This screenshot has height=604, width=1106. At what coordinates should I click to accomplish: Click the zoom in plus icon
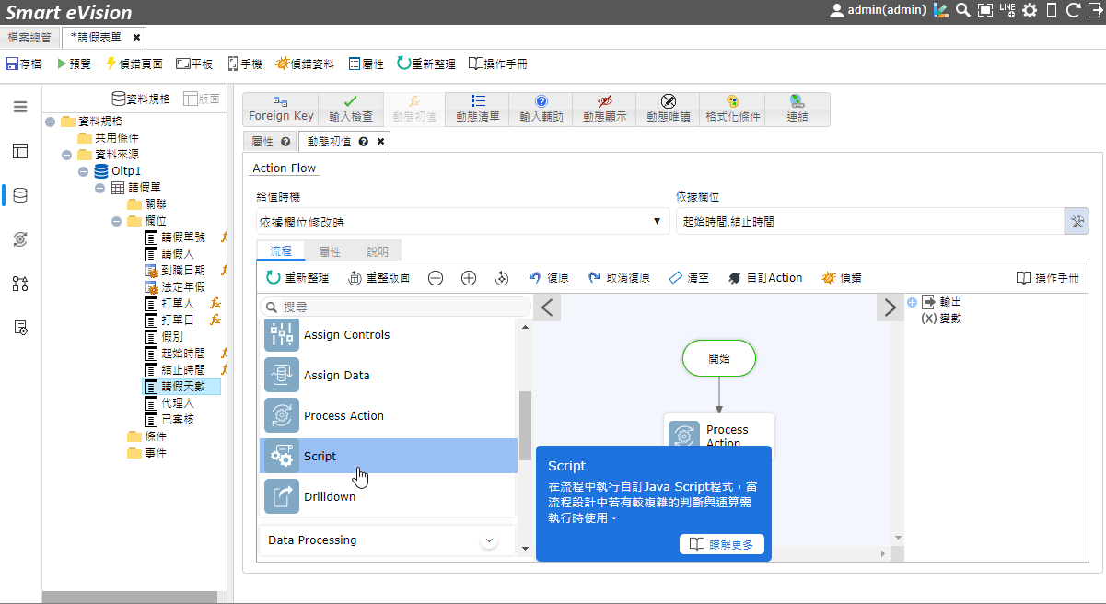click(469, 278)
